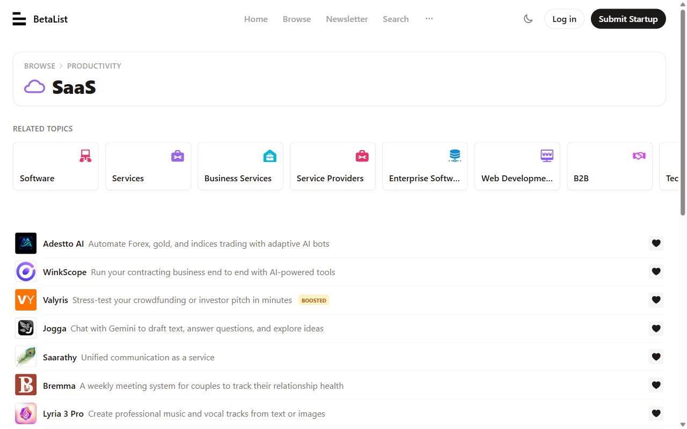Like Saarathy with heart button
Image resolution: width=687 pixels, height=429 pixels.
pyautogui.click(x=656, y=357)
